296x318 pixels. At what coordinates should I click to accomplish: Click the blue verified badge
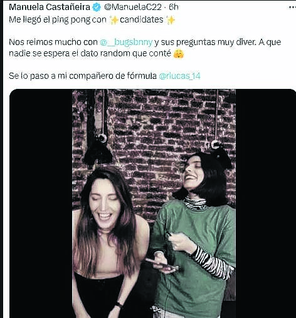click(x=97, y=8)
